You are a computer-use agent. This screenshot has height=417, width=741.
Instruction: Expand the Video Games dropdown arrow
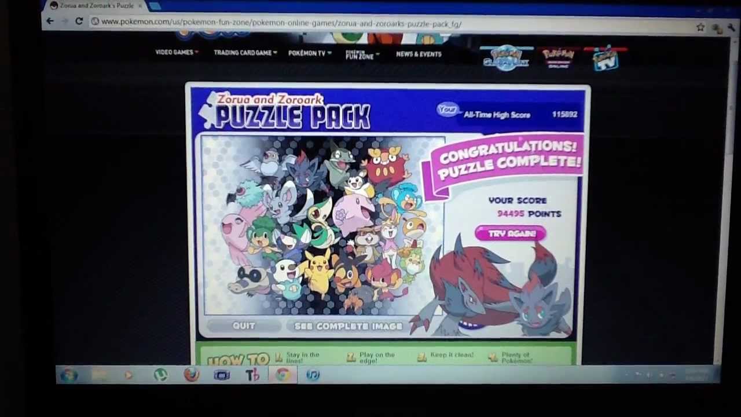(197, 52)
